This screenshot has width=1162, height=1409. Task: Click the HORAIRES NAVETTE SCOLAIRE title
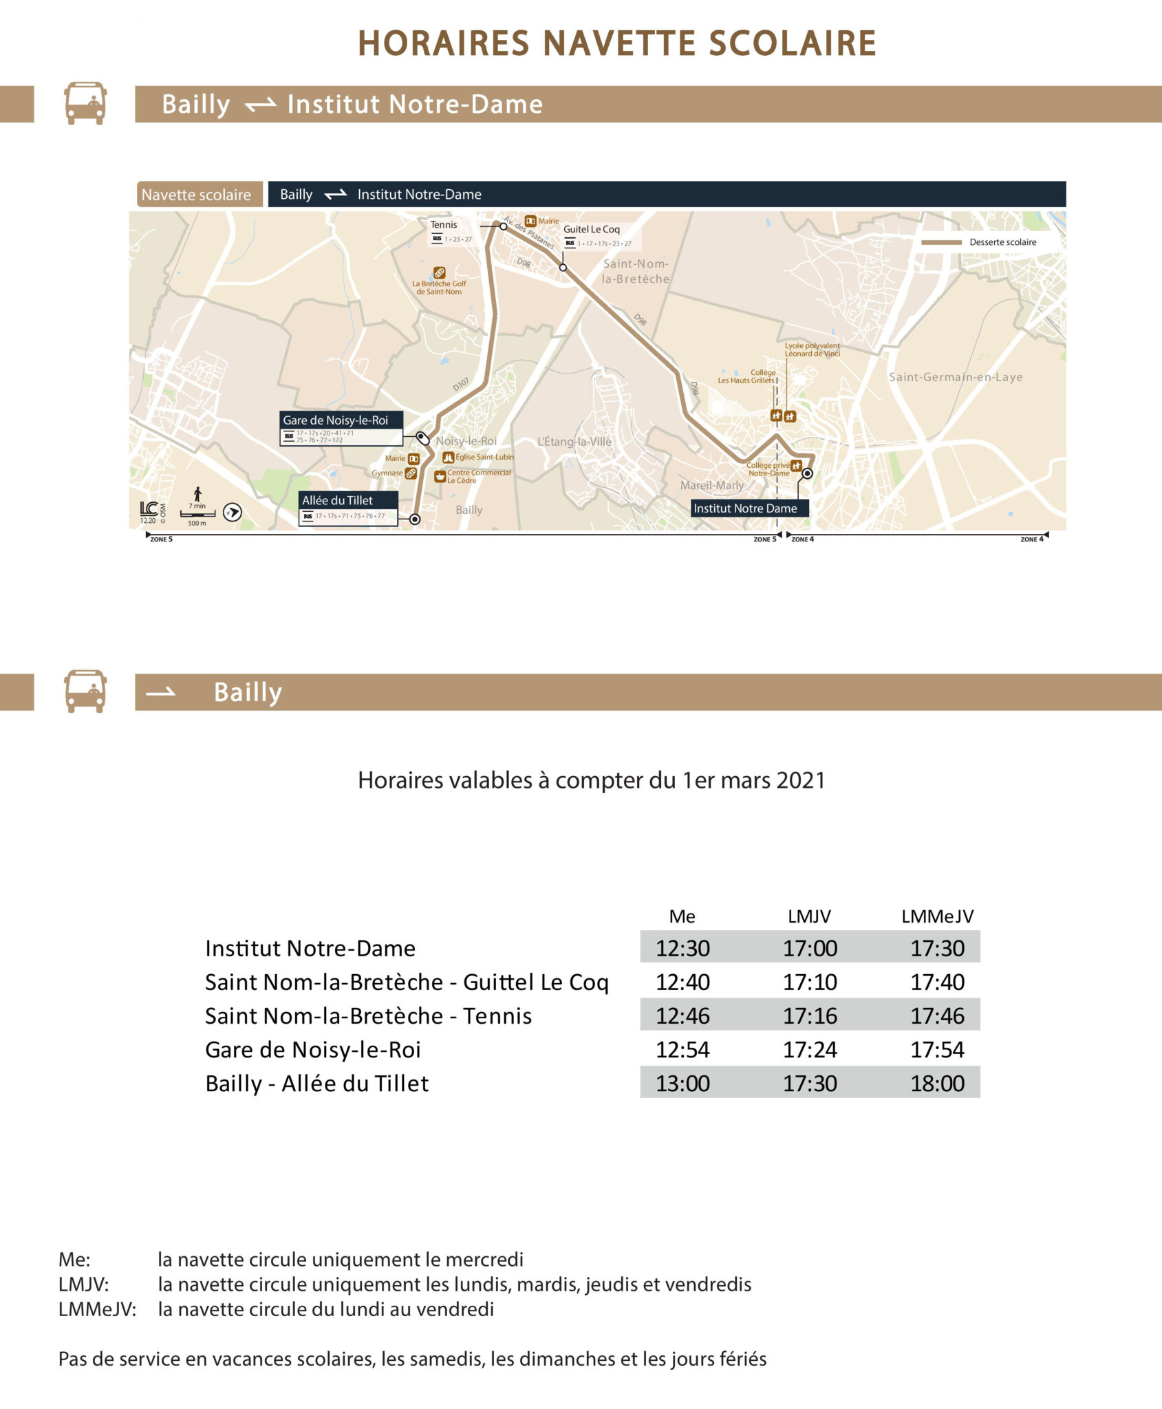617,43
